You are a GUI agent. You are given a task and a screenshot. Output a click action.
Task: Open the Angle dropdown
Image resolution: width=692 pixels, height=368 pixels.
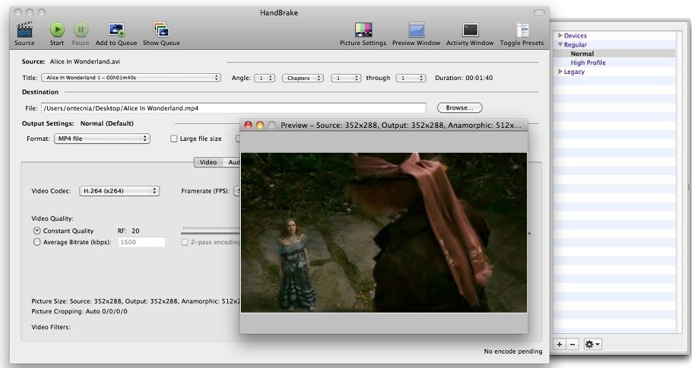pos(264,78)
